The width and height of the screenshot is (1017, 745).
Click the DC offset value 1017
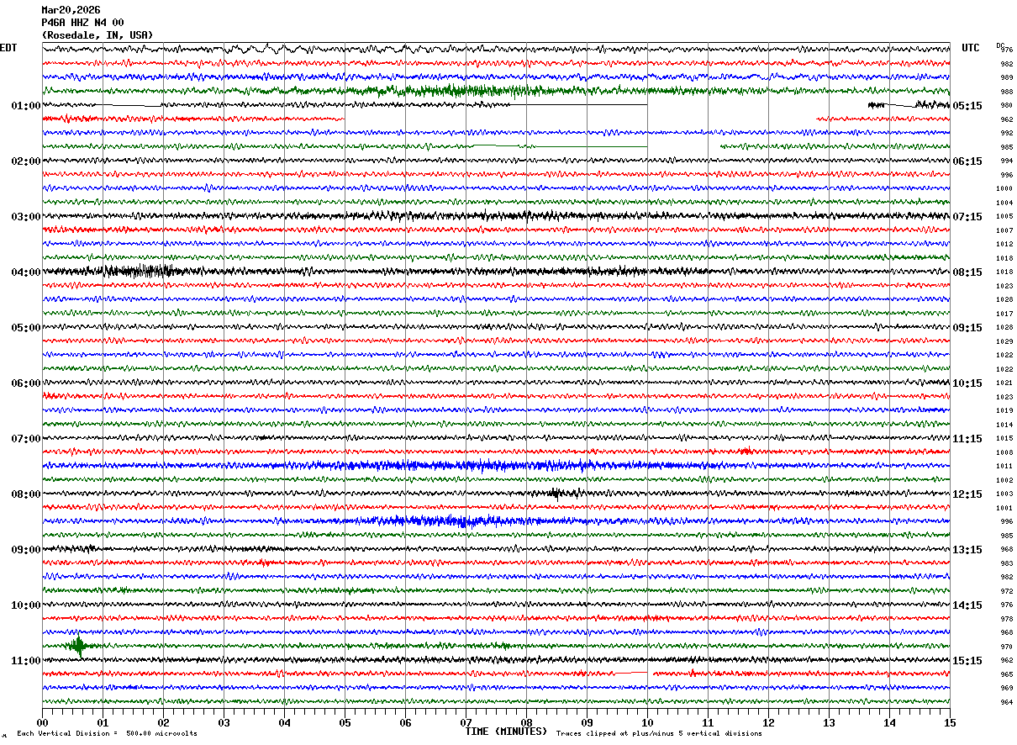click(x=1005, y=314)
